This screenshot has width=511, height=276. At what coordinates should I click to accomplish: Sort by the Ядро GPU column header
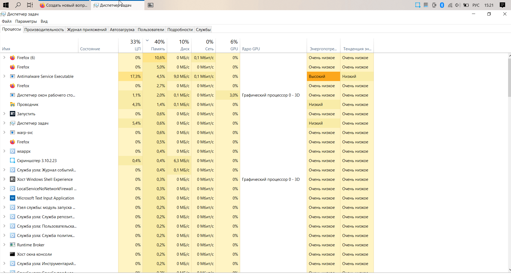click(x=273, y=45)
